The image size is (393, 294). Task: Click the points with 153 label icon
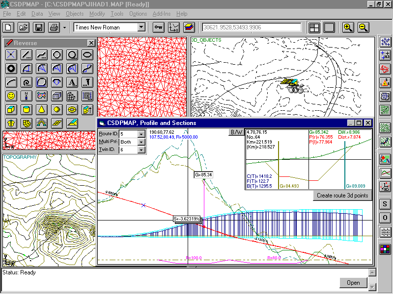click(385, 55)
